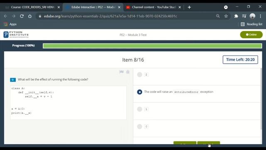This screenshot has height=150, width=266.
Task: Open the media control playlist icon
Action: pyautogui.click(x=244, y=16)
